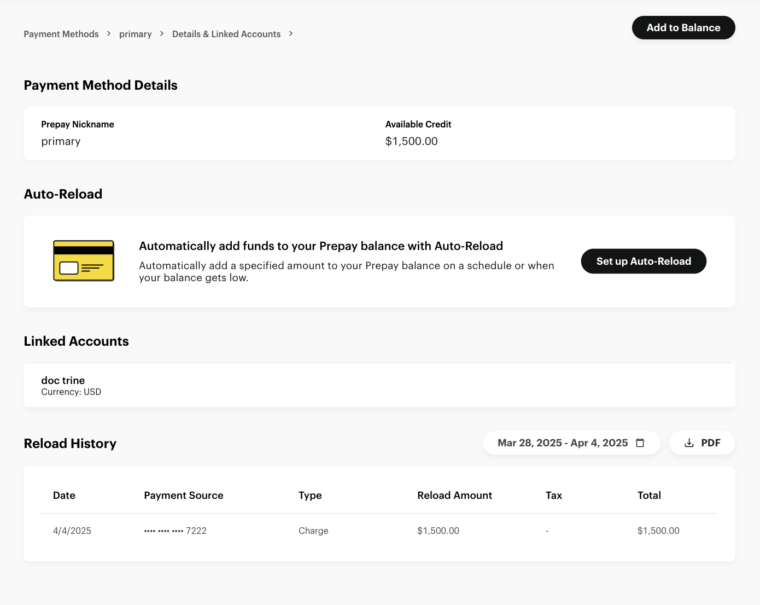Click the PDF download icon
Image resolution: width=760 pixels, height=605 pixels.
click(689, 443)
